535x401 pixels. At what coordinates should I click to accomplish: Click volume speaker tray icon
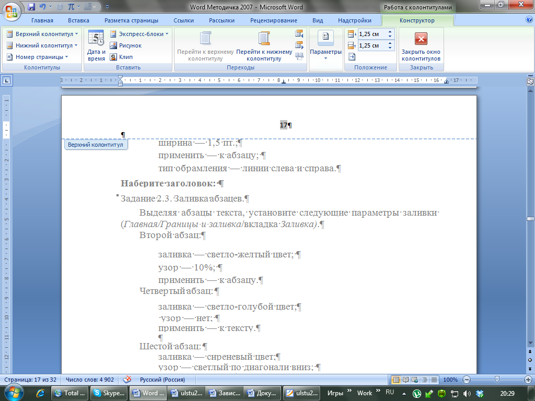[467, 394]
